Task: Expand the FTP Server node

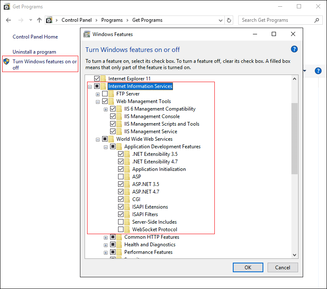Action: point(98,94)
